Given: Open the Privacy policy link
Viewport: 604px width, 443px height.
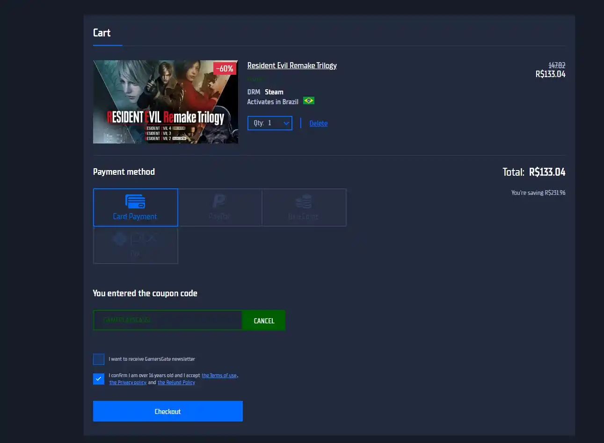Looking at the screenshot, I should [x=128, y=382].
